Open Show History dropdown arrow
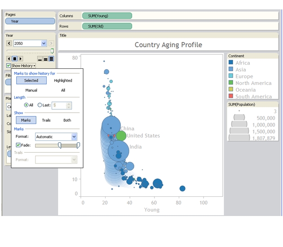This screenshot has height=247, width=283. (x=34, y=66)
